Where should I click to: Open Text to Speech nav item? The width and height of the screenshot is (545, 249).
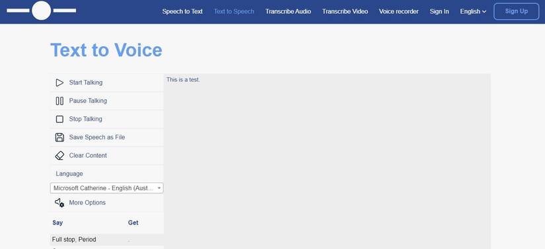tap(234, 11)
